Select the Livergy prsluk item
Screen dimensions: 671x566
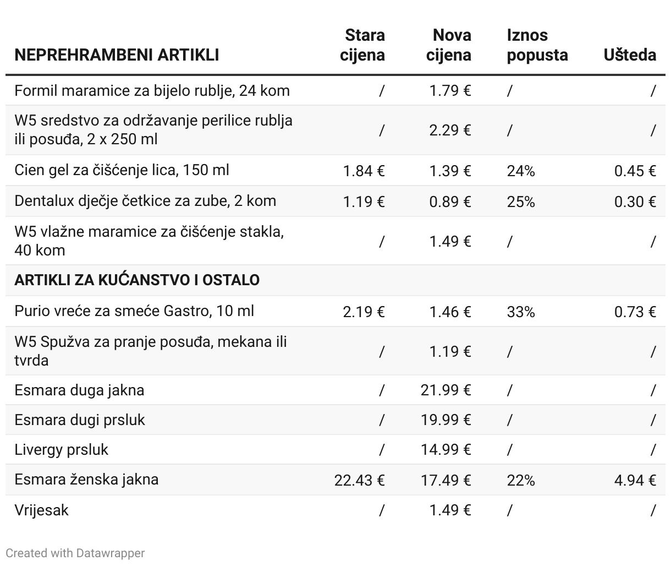(x=62, y=450)
